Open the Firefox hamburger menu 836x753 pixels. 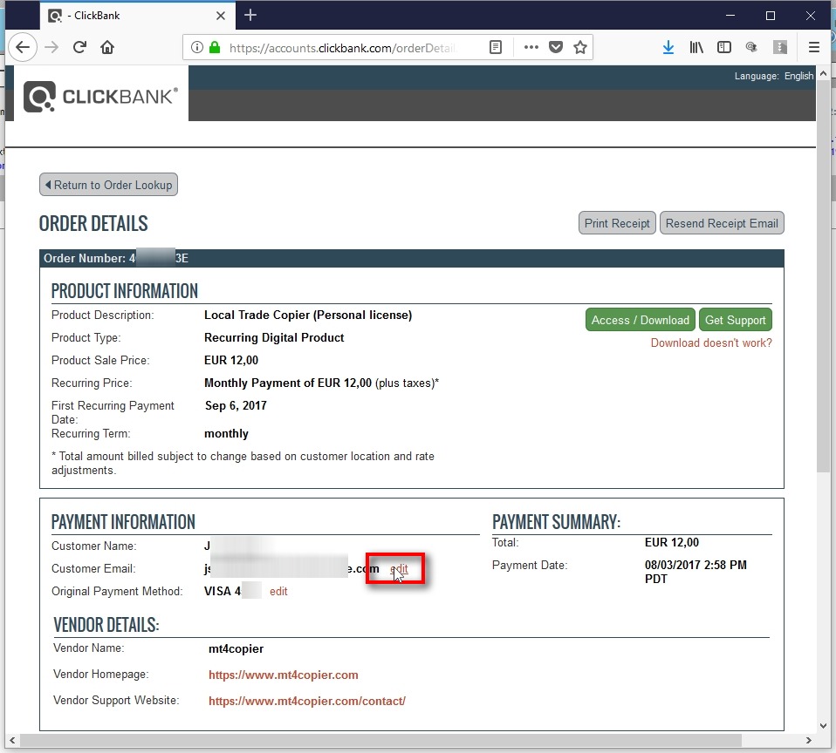point(813,47)
